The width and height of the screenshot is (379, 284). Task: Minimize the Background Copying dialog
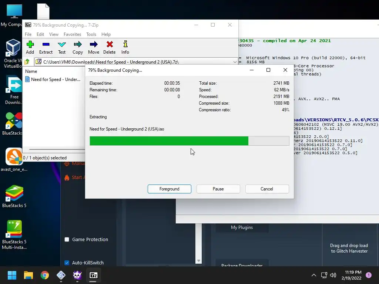point(252,70)
